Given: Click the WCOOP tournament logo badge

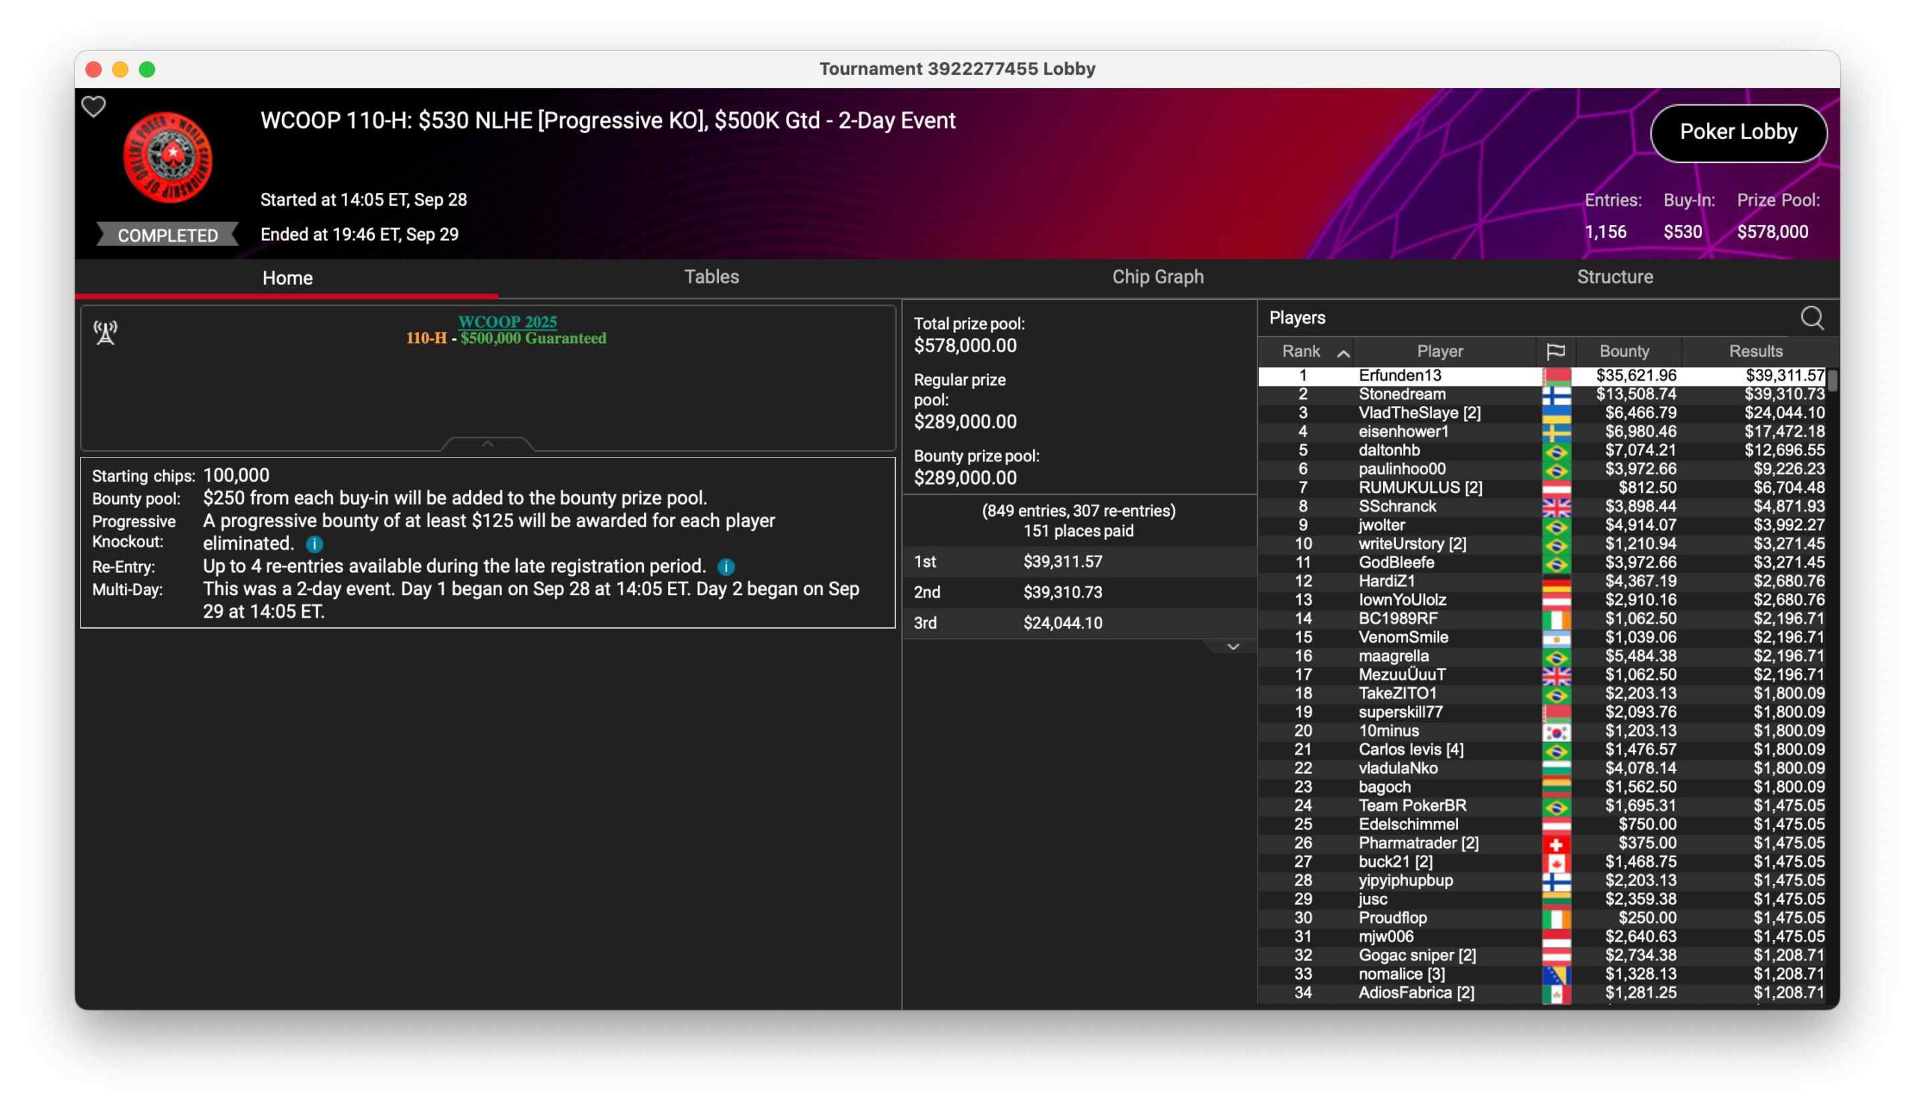Looking at the screenshot, I should click(168, 157).
